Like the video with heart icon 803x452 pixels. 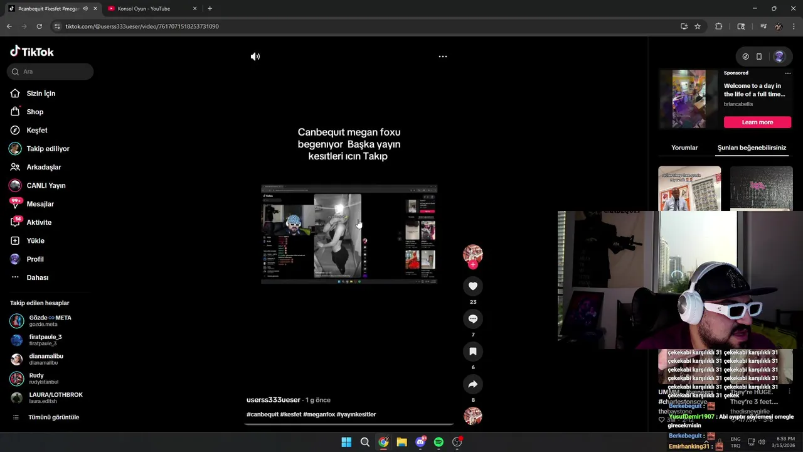coord(473,286)
